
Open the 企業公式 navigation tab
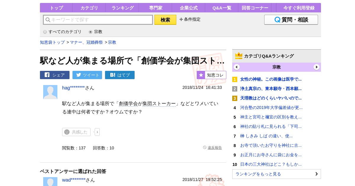tap(189, 8)
